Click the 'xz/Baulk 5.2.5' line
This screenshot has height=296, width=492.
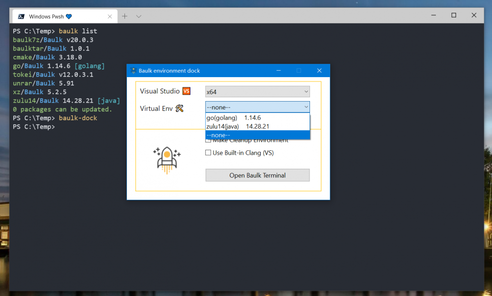39,92
